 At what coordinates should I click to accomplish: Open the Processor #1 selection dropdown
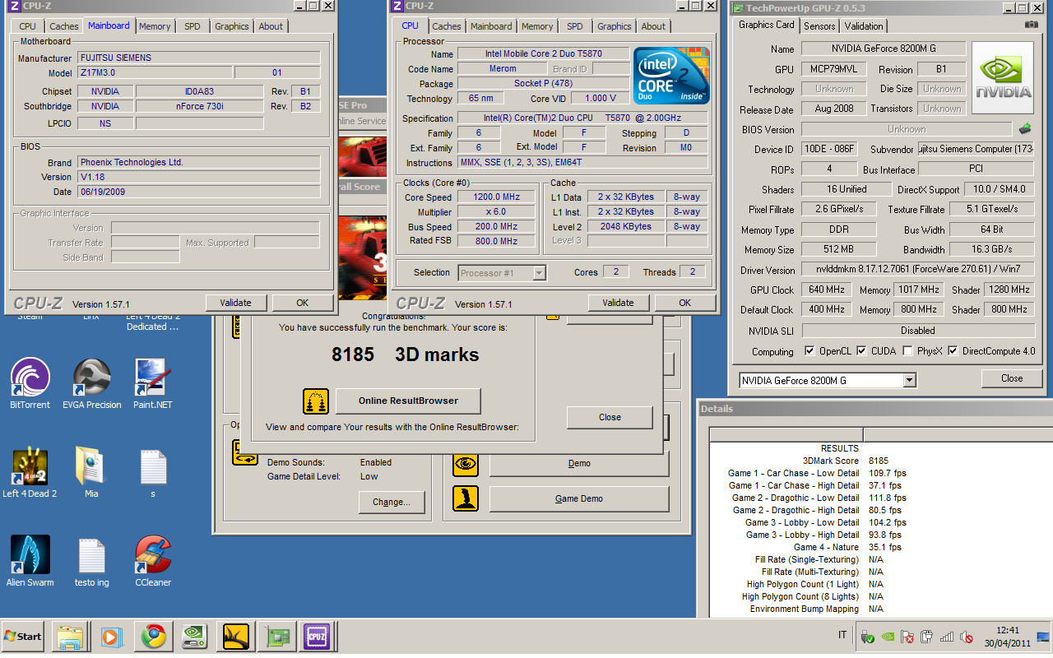point(540,272)
